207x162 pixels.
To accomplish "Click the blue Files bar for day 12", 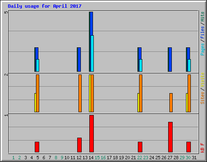I will point(79,60).
